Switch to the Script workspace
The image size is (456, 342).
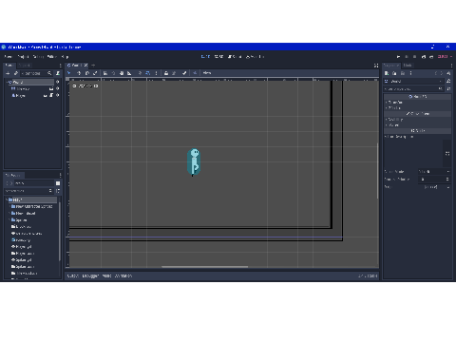coord(235,57)
